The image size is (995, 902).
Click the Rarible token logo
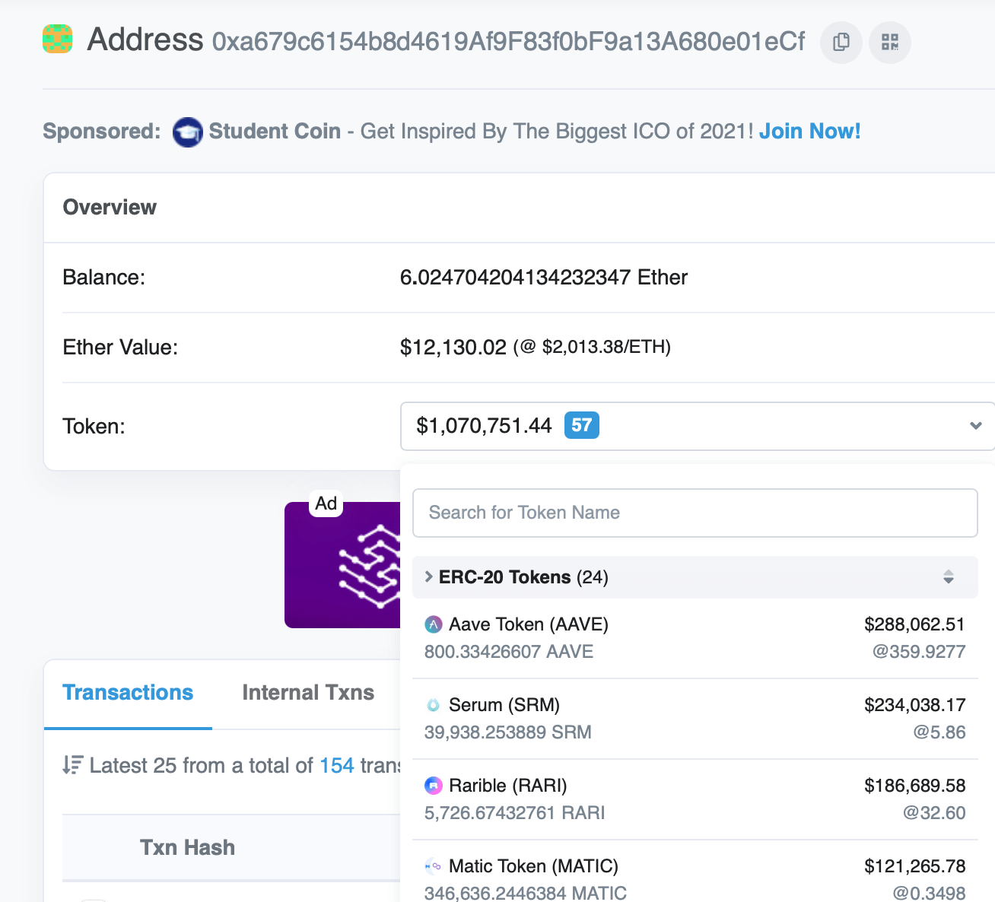[x=433, y=786]
